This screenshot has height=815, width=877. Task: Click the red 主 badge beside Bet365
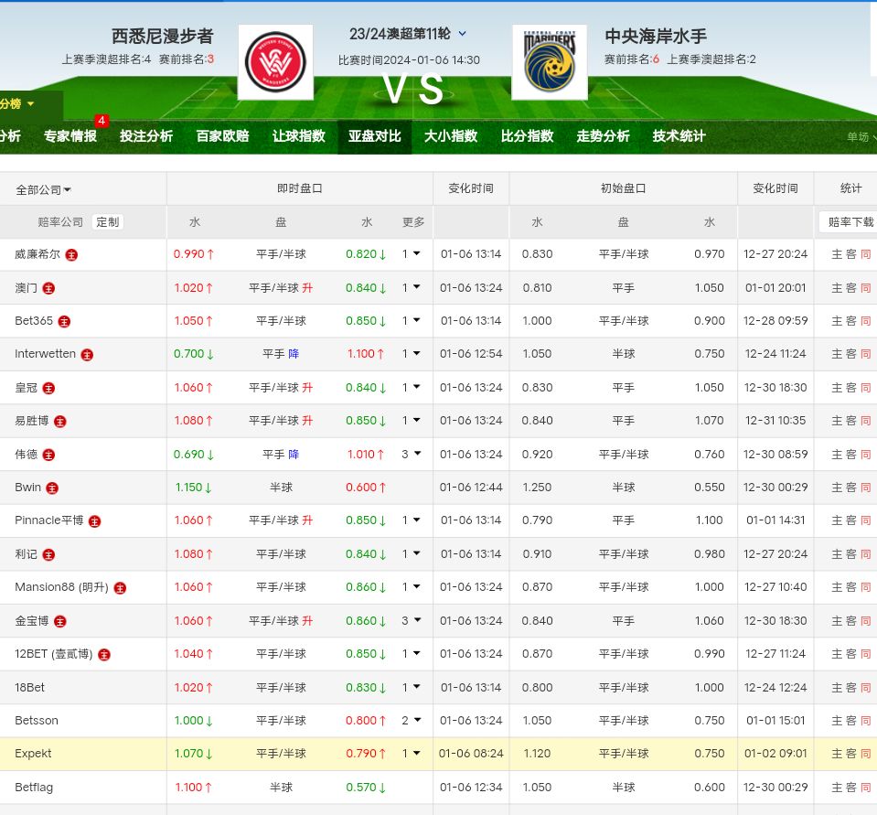point(64,321)
